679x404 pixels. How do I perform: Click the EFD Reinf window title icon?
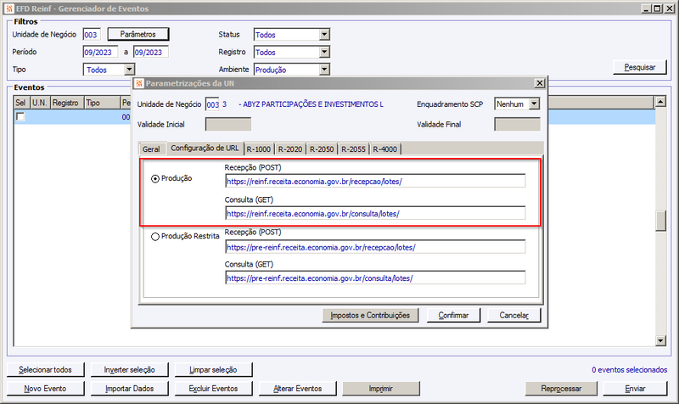coord(9,8)
